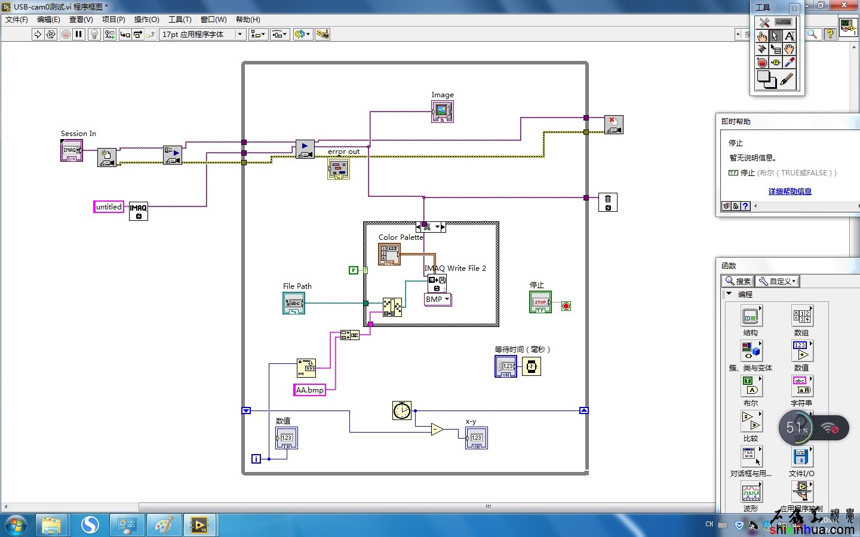
Task: Click the 搜索 button in functions palette
Action: [x=738, y=281]
